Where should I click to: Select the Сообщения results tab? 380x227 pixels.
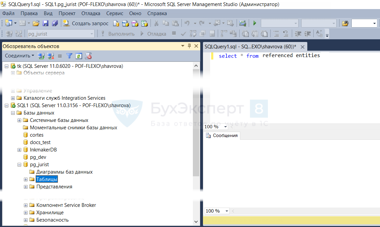click(x=222, y=136)
